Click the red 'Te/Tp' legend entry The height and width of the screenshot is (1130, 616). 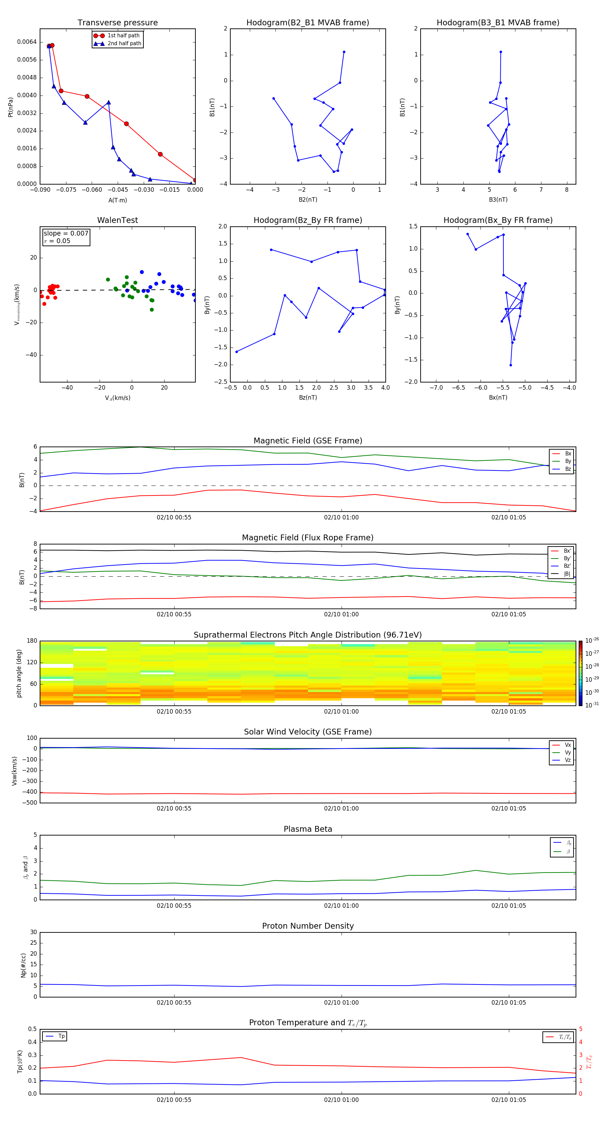[559, 1037]
